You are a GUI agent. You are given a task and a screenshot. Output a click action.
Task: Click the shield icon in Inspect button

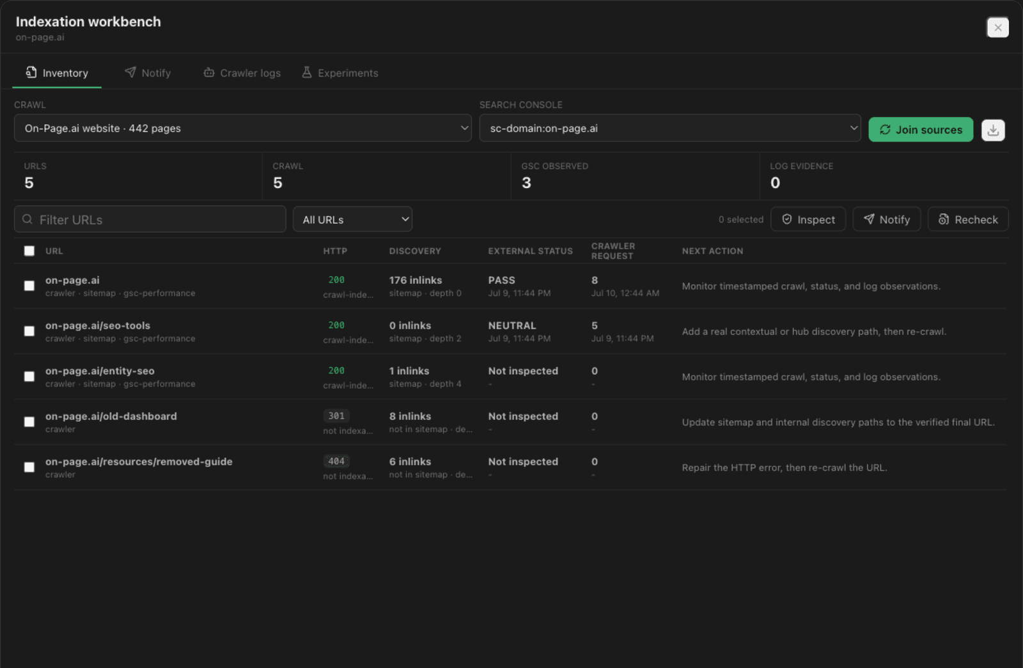[787, 219]
